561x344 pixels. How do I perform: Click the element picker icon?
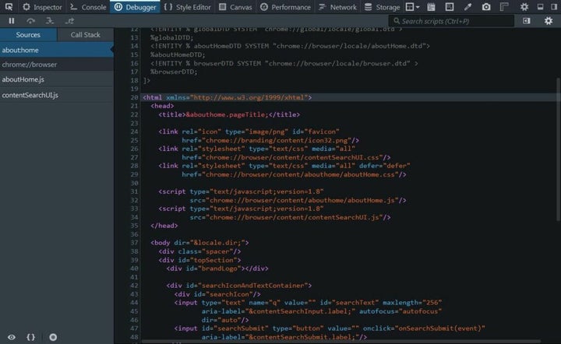[x=6, y=7]
